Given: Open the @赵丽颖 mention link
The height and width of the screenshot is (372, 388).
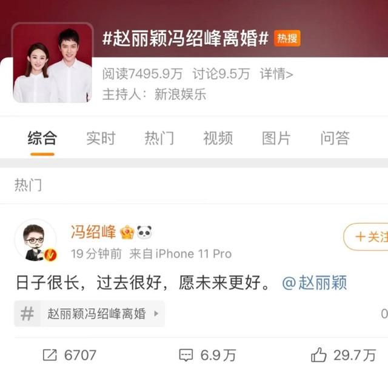Looking at the screenshot, I should click(x=315, y=282).
